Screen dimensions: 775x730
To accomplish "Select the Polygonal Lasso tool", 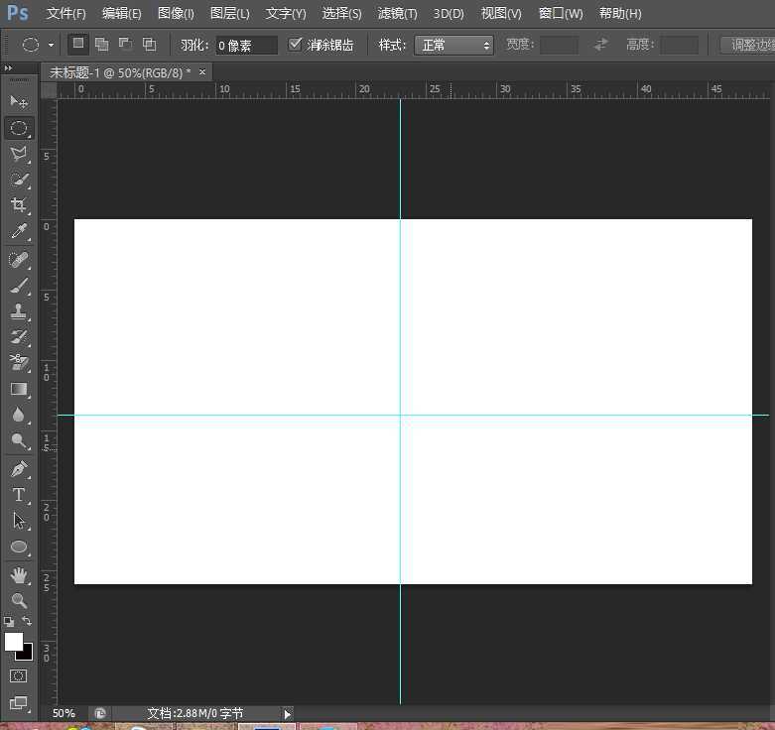I will [x=19, y=154].
